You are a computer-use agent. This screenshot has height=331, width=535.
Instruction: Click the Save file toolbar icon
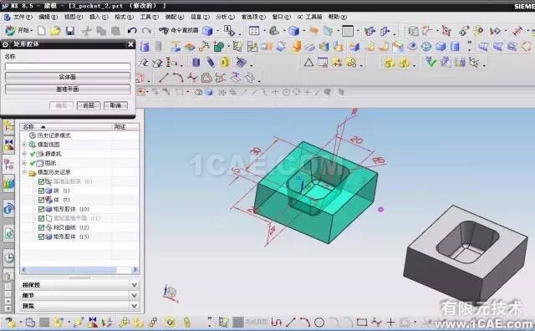click(70, 31)
